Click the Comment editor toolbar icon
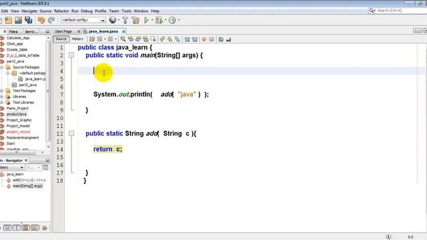Viewport: 427px width, 240px height. (221, 39)
